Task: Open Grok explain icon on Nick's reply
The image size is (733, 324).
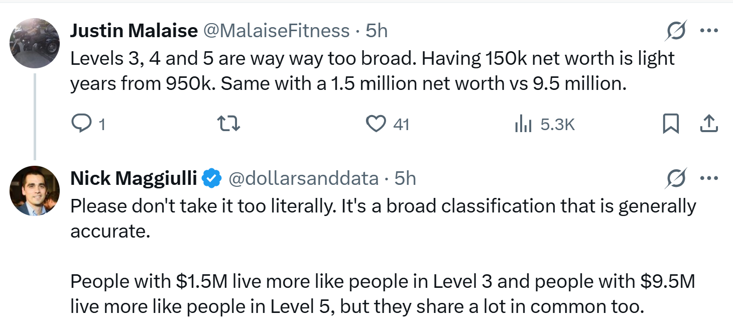Action: click(x=676, y=178)
